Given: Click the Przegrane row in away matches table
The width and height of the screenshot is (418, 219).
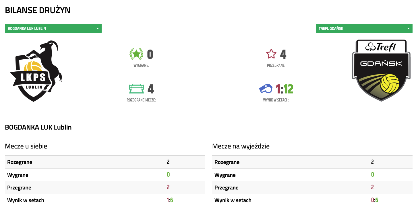Looking at the screenshot, I should click(x=312, y=187).
